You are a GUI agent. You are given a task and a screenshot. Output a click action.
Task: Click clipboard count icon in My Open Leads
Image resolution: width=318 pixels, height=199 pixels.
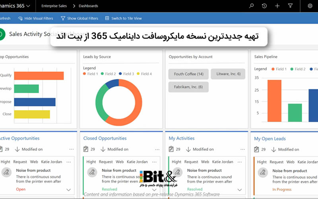tap(256, 149)
